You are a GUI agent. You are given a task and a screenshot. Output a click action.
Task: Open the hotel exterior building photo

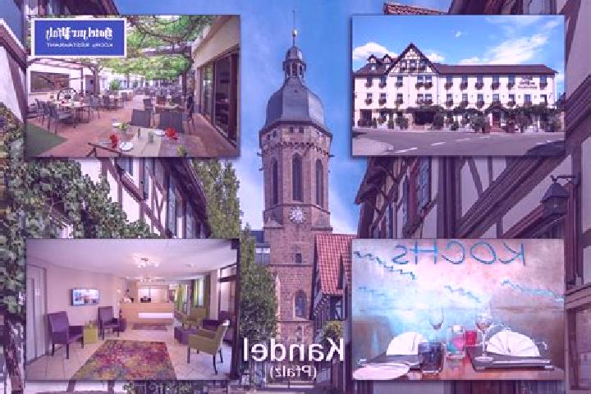[458, 85]
